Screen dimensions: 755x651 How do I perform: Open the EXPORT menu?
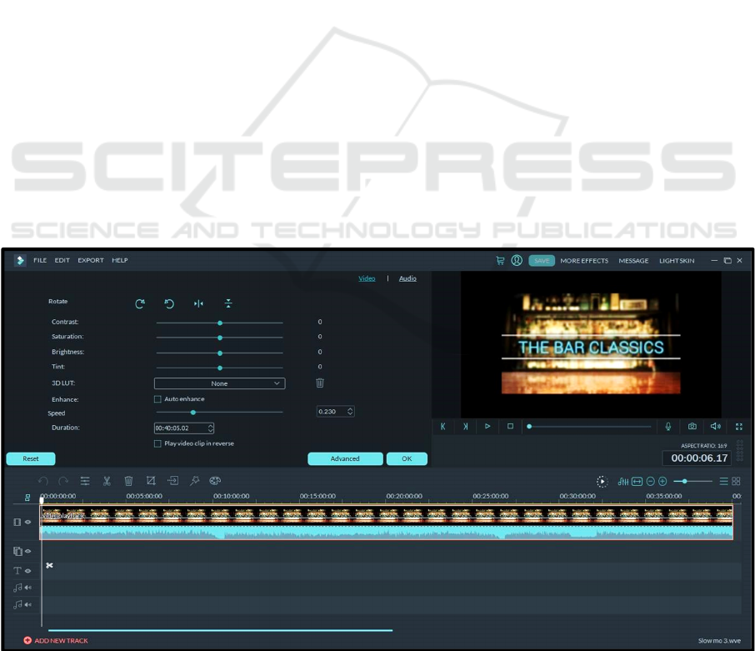pyautogui.click(x=91, y=261)
